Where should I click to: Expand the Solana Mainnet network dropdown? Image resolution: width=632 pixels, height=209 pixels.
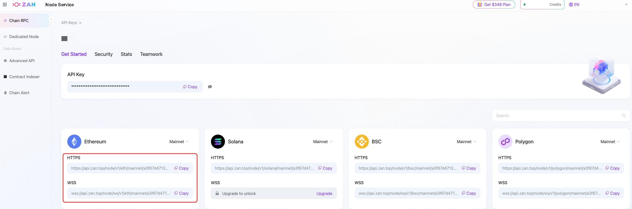click(323, 142)
